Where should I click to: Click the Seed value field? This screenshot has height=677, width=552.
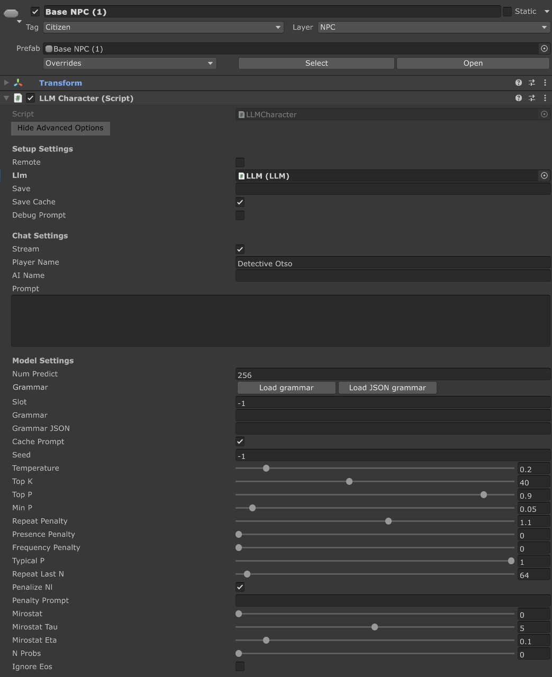(393, 455)
